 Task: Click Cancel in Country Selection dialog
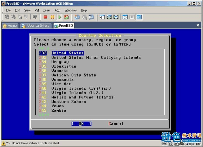(x=116, y=124)
